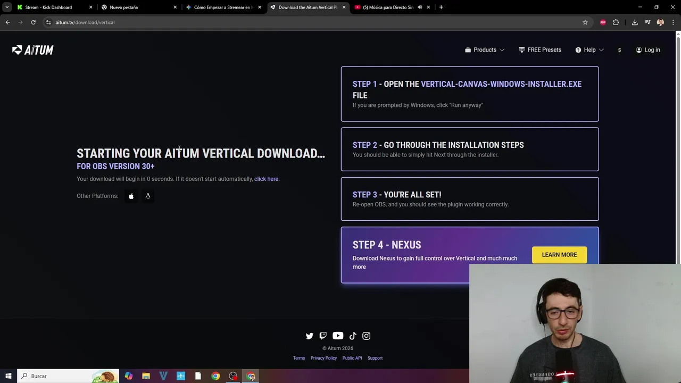Launch Google Chrome icon in taskbar
This screenshot has height=383, width=681.
(215, 376)
